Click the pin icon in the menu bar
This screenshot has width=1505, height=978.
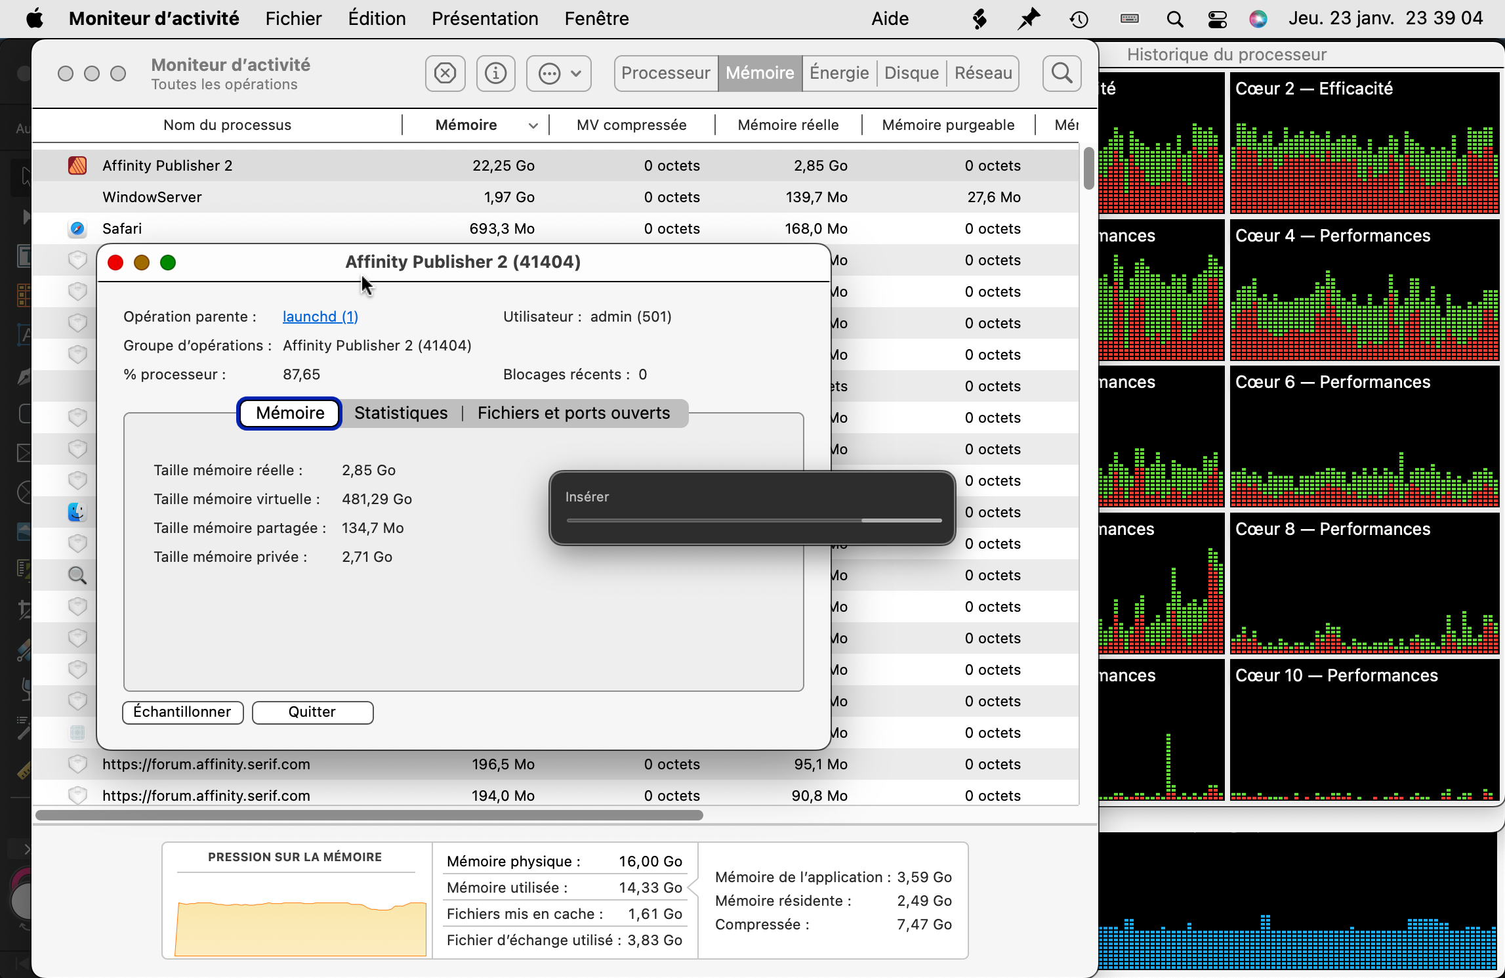pyautogui.click(x=1029, y=18)
